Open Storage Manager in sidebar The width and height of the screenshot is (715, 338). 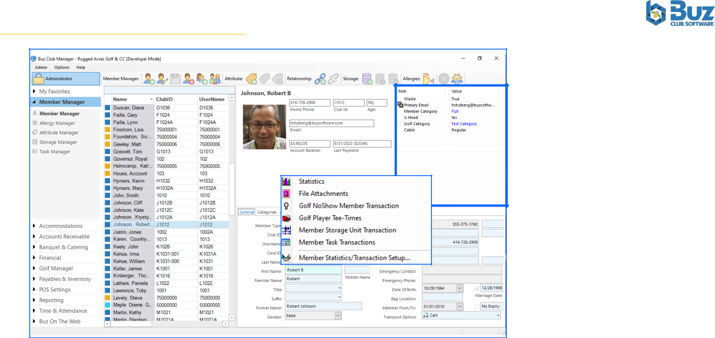point(58,142)
